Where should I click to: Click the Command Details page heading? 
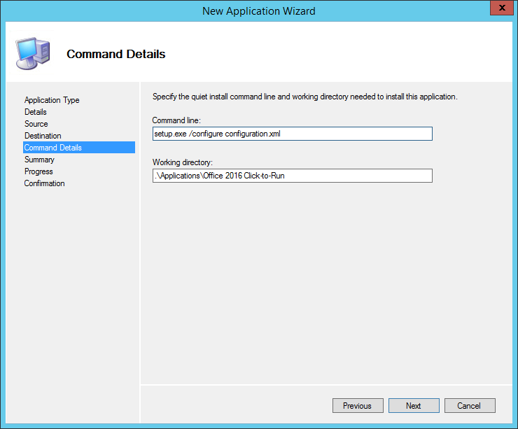click(115, 54)
